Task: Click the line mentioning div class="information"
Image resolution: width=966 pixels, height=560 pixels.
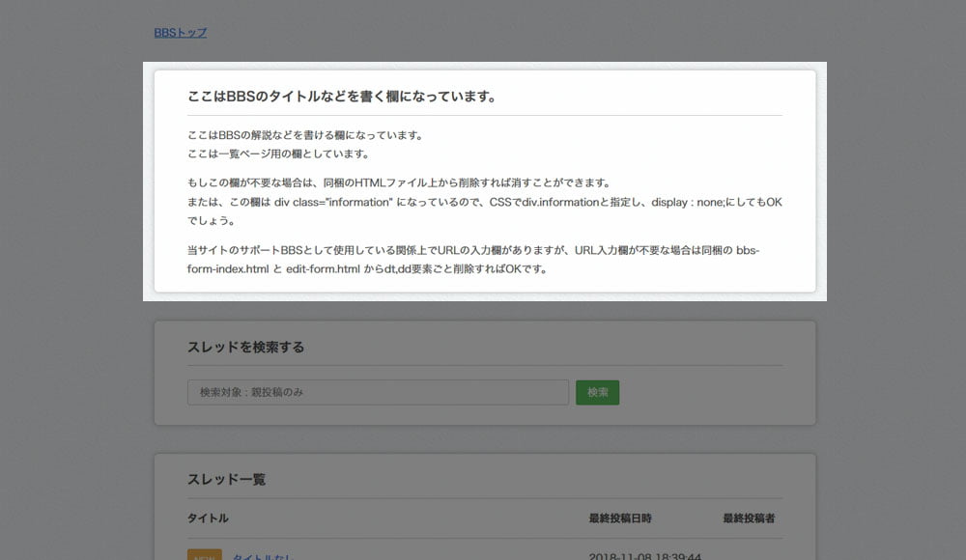Action: click(485, 202)
